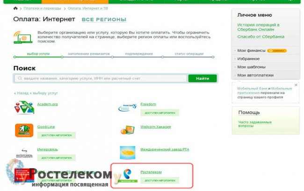Close the Мобильный банк notice box
Screen dimensions: 304x191
[296, 85]
